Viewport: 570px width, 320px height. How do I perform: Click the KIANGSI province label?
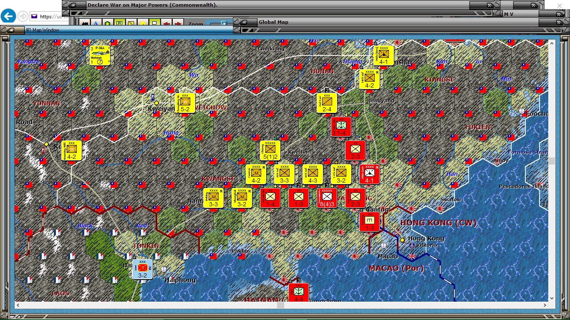(439, 80)
